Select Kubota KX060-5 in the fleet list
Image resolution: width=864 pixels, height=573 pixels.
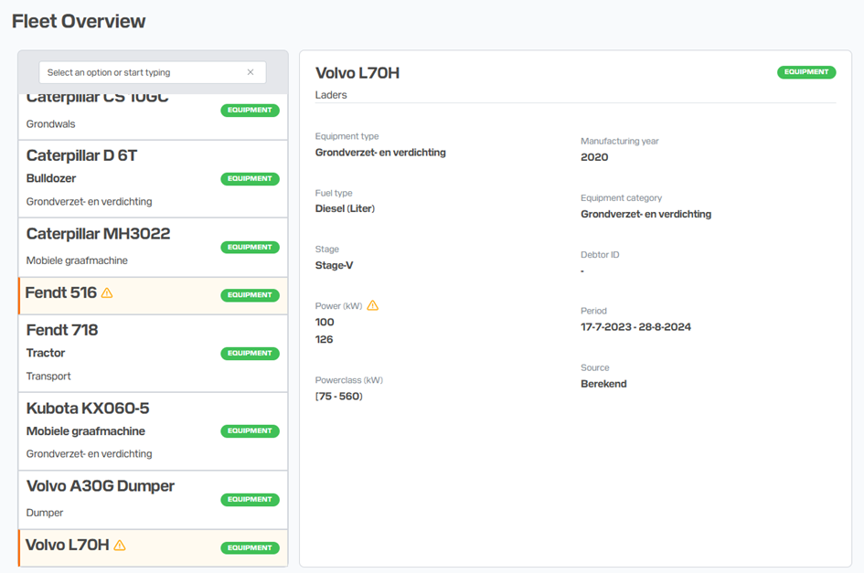154,431
